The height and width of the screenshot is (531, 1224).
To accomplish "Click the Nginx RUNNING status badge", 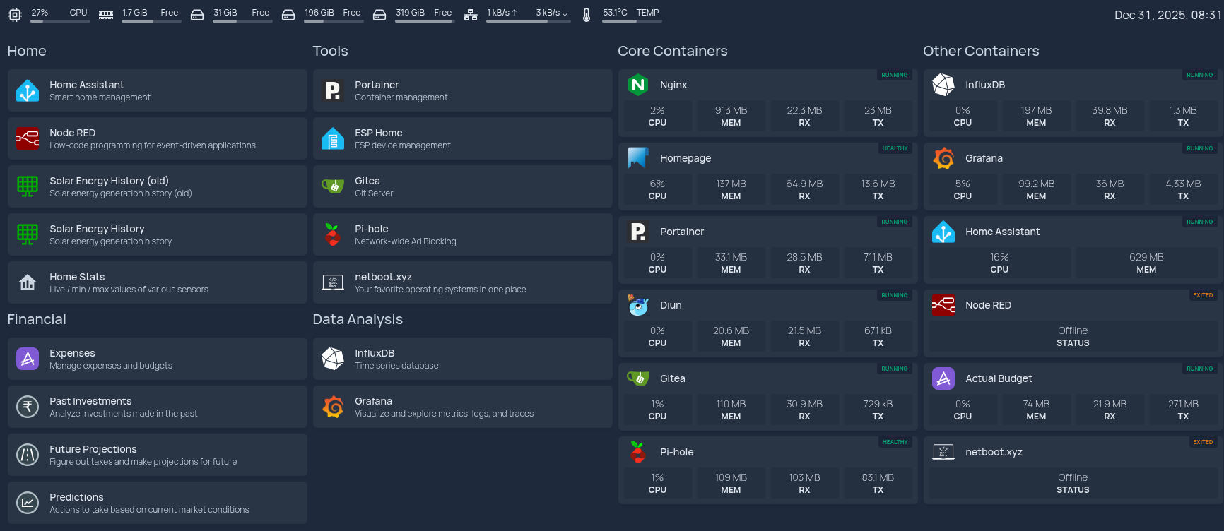I will click(894, 75).
